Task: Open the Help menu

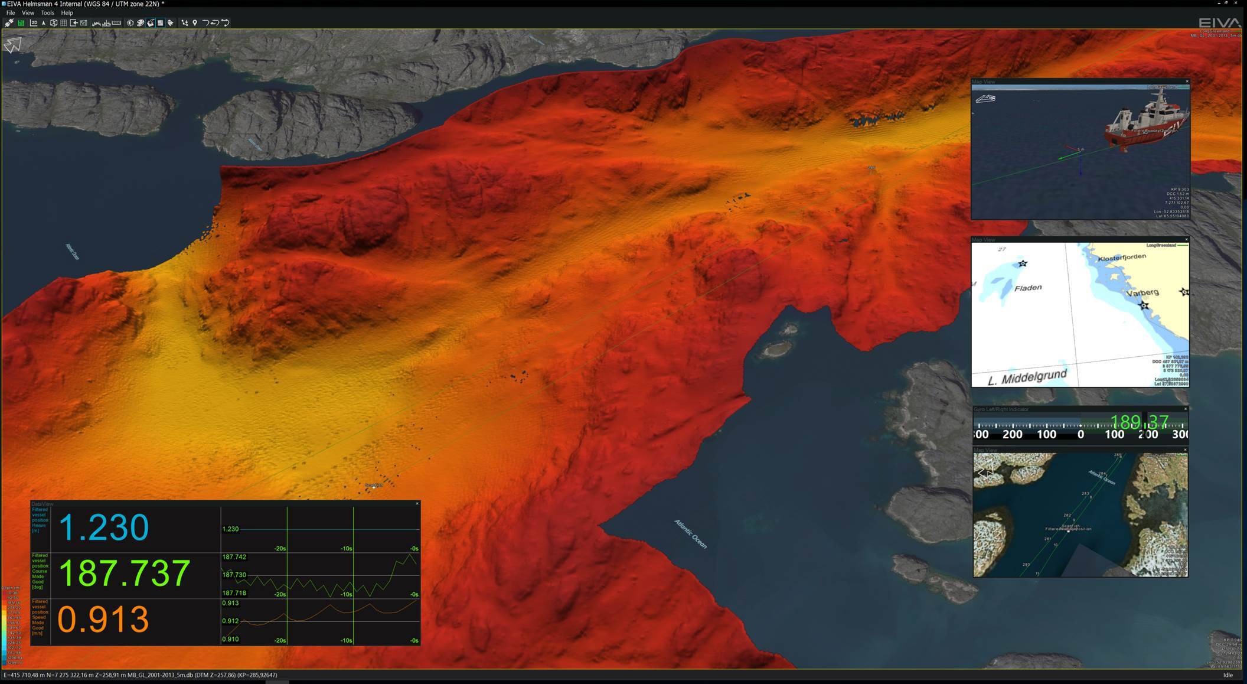Action: pos(67,12)
